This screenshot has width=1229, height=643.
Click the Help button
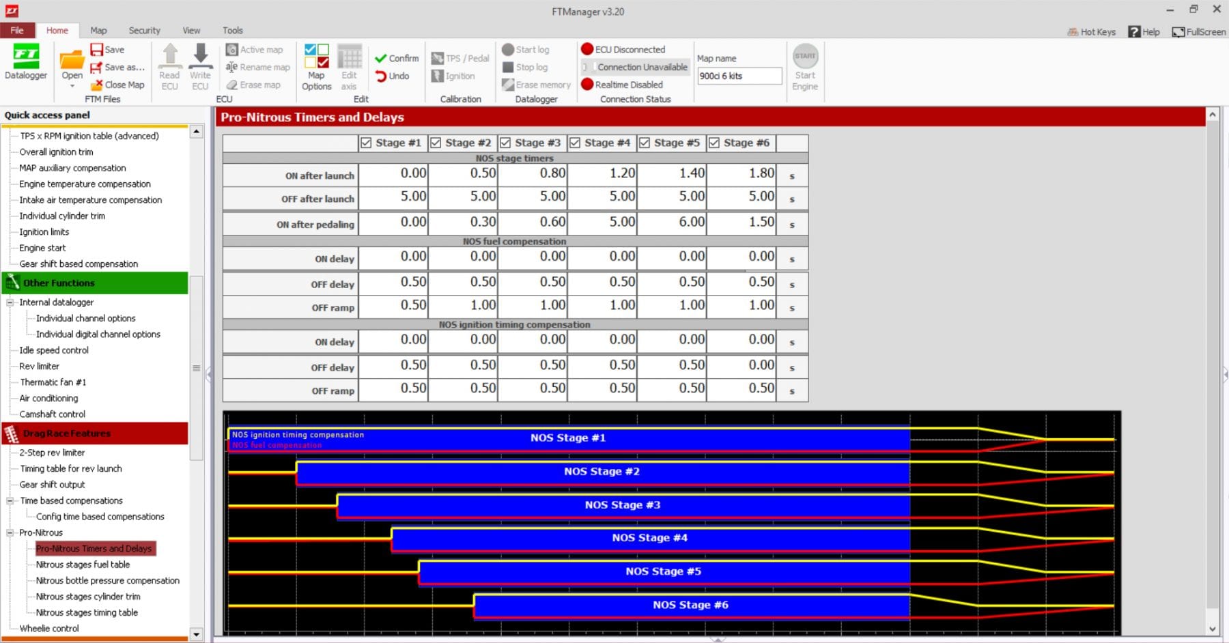pyautogui.click(x=1144, y=31)
